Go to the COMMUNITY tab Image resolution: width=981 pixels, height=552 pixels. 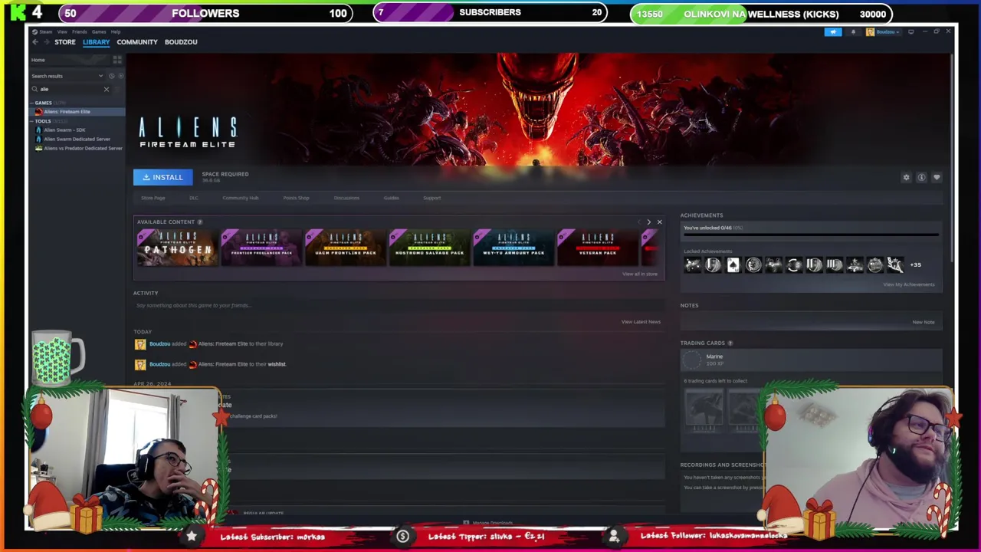(137, 42)
